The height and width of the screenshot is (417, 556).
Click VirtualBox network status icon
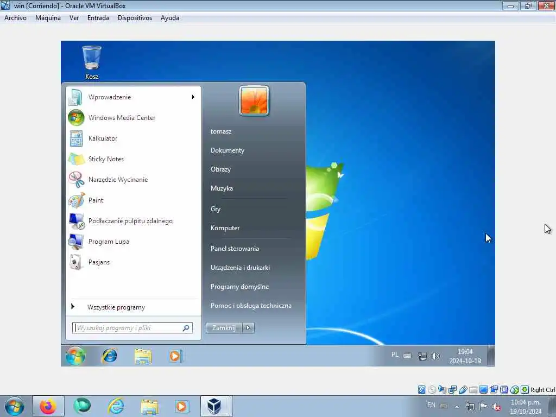coord(452,390)
